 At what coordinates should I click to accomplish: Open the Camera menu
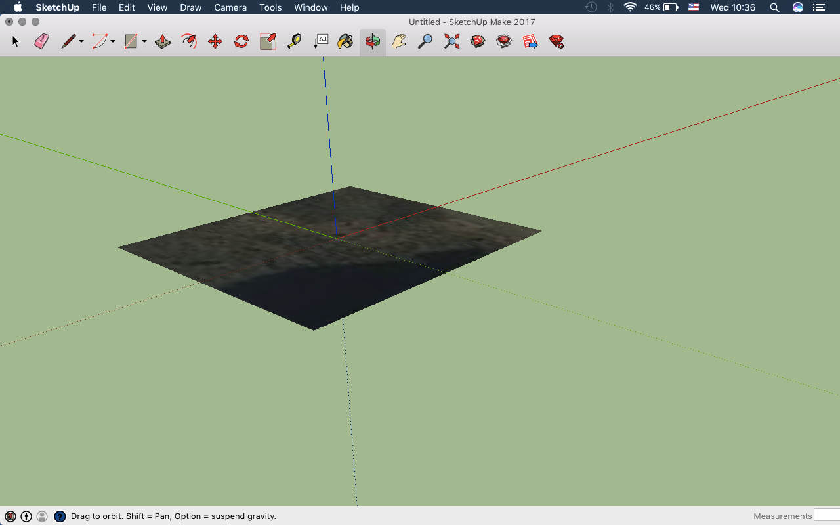coord(230,7)
